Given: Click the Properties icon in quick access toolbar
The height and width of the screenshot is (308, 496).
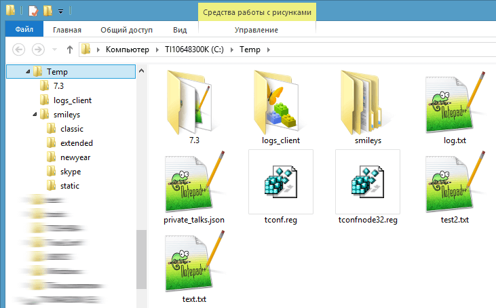Looking at the screenshot, I should coord(33,11).
